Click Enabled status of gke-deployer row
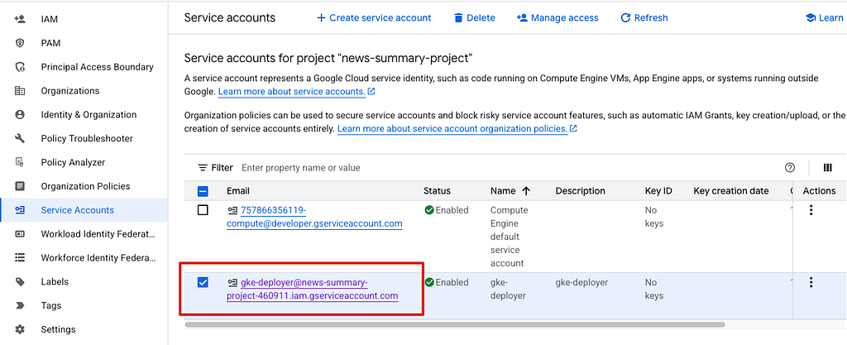 pos(446,282)
